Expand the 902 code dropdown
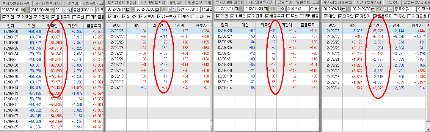430x132 pixels. (386, 9)
